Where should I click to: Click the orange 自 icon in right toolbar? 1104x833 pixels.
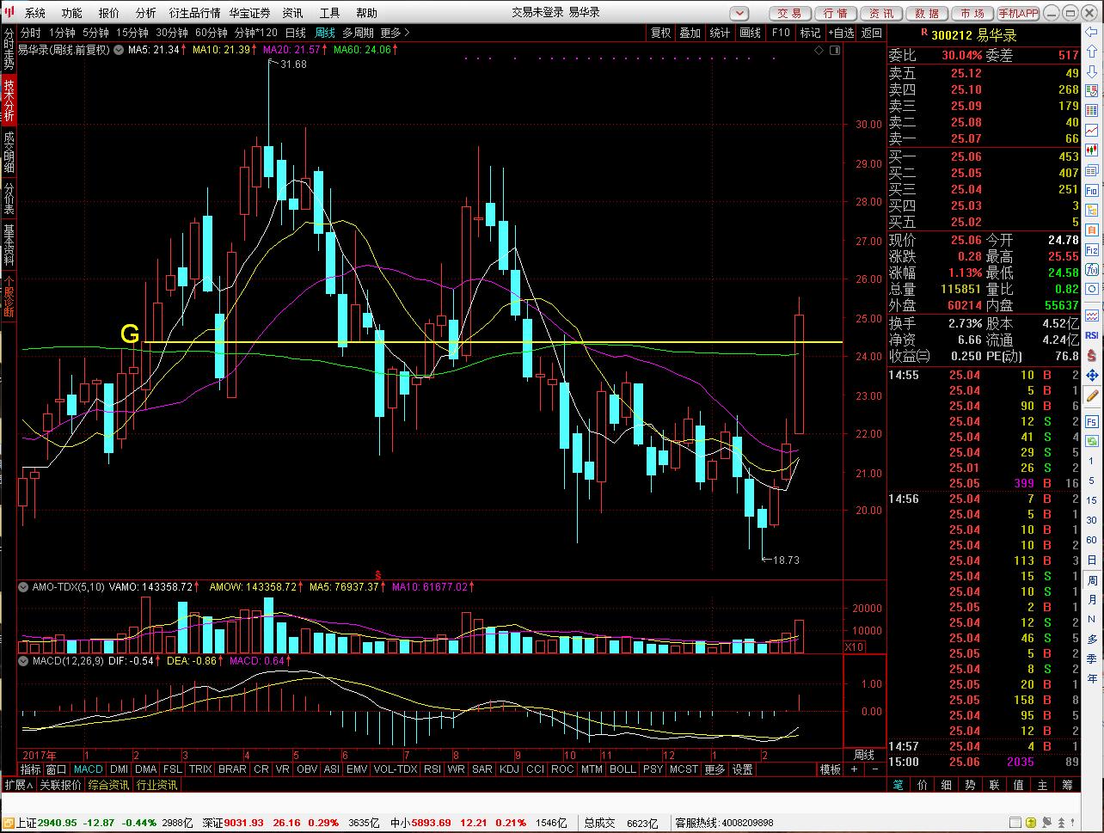[1092, 230]
